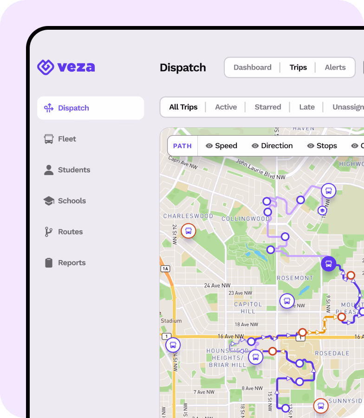Select the bus marker at the light purple route's top end
The width and height of the screenshot is (364, 418).
[x=329, y=191]
